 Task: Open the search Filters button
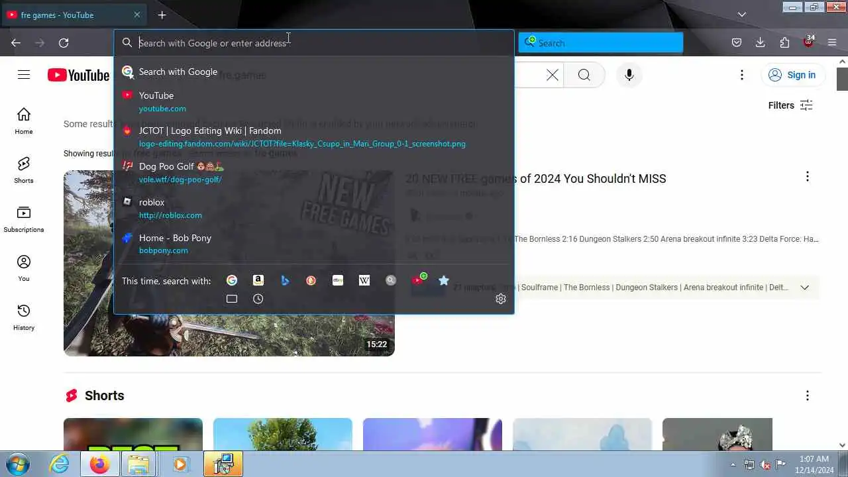(790, 105)
